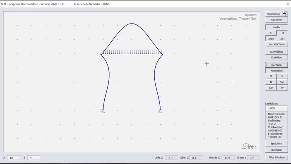Select the right frame corner node

click(162, 55)
